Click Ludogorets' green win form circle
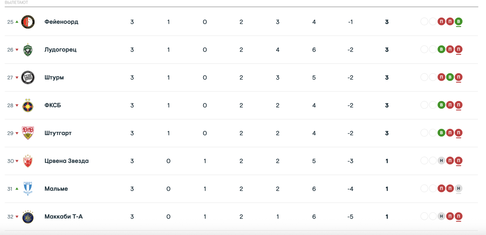Image resolution: width=486 pixels, height=235 pixels. 441,49
